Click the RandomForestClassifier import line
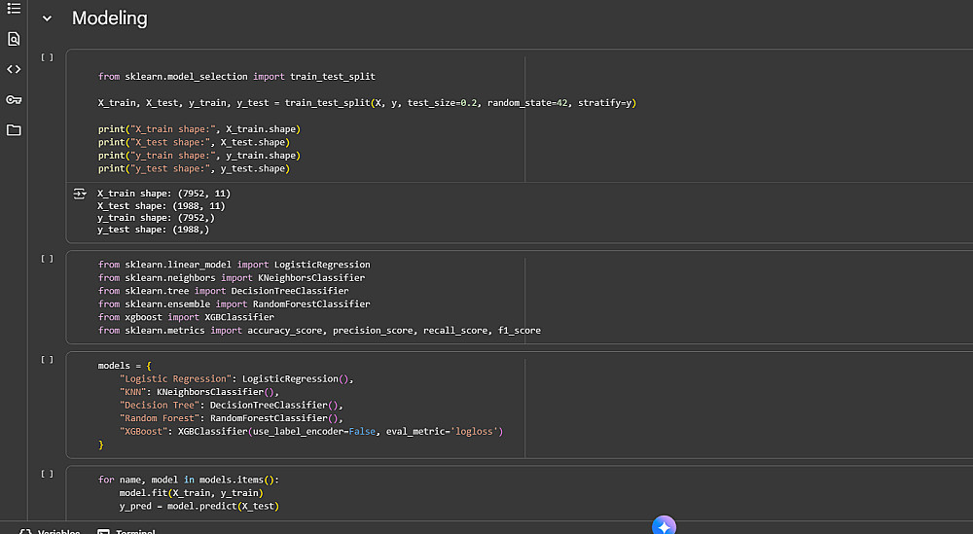 (234, 303)
